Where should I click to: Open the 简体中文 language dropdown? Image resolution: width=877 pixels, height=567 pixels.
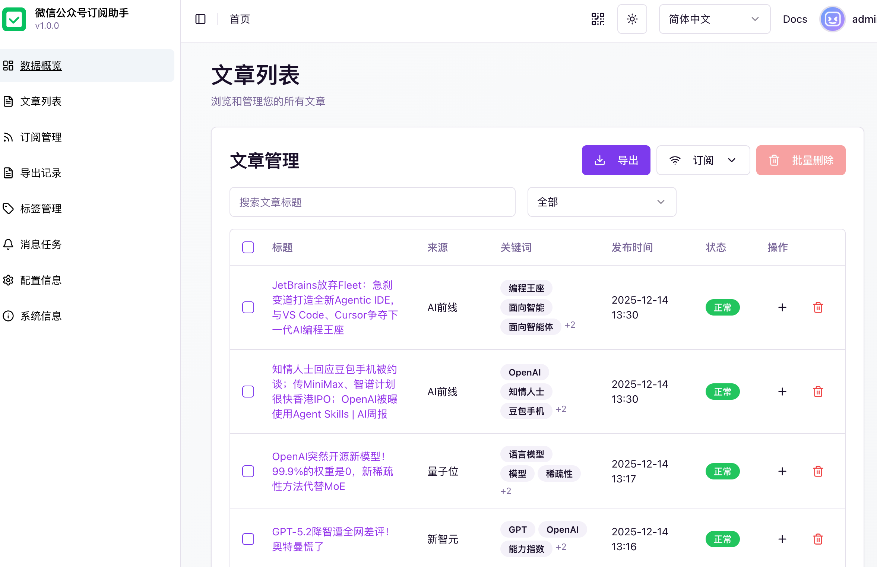pyautogui.click(x=714, y=19)
